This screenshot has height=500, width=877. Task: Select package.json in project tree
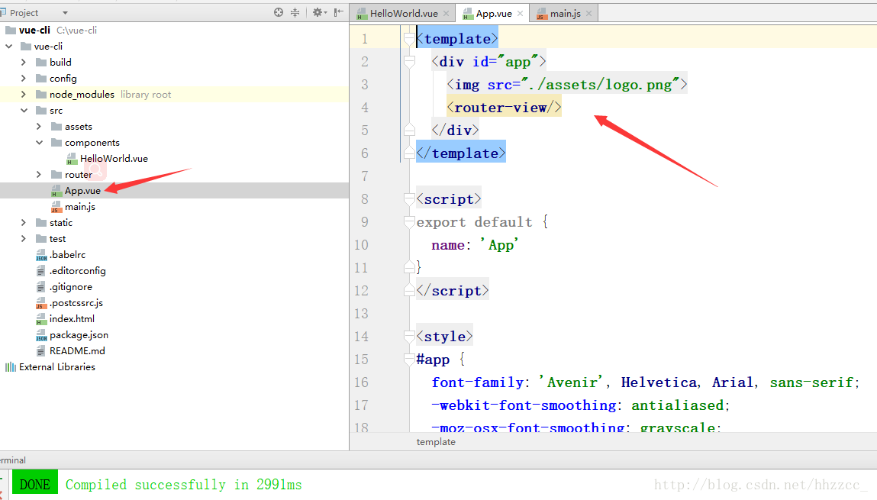click(x=79, y=335)
